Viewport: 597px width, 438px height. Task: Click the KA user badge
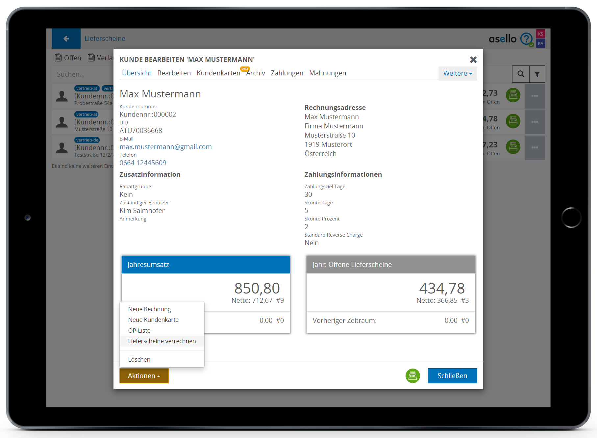[540, 43]
